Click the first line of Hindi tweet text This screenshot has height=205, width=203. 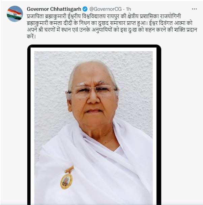104,16
